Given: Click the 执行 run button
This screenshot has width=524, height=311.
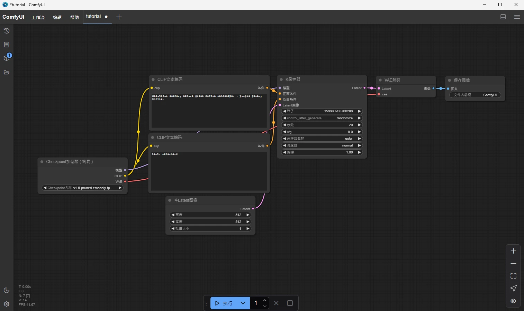Looking at the screenshot, I should (x=224, y=303).
